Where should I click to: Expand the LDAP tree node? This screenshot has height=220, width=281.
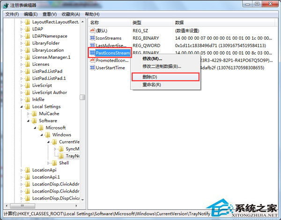[x=22, y=29]
